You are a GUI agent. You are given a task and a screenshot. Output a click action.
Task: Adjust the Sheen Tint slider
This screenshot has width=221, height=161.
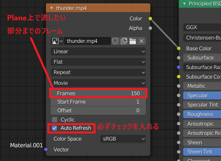point(202,152)
